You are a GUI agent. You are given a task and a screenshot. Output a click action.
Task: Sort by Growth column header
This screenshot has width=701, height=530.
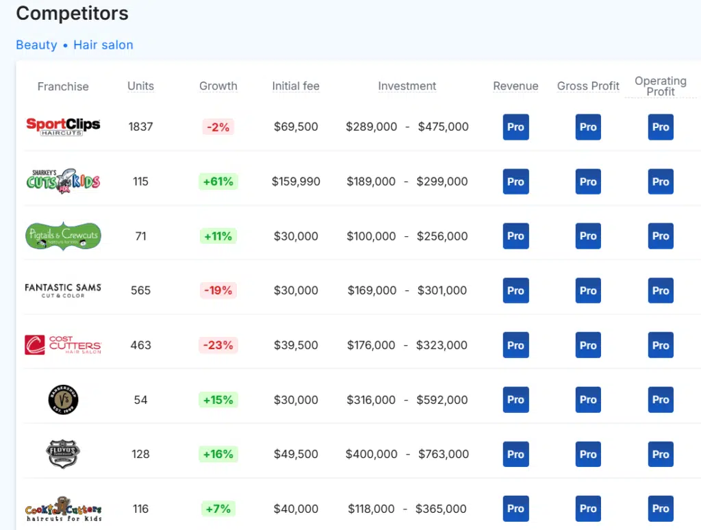218,86
